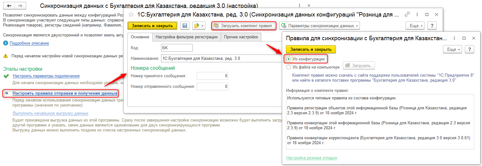Screen dimensions: 482x166
Task: Switch to Настройка фильтров регистрации tab
Action: [186, 37]
